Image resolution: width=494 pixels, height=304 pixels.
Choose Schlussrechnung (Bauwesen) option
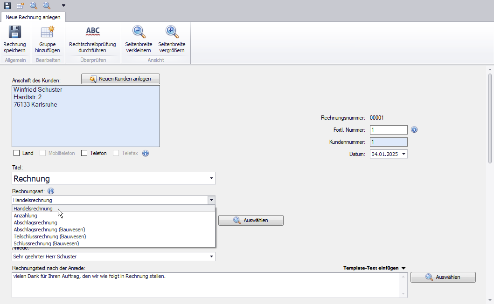(x=113, y=243)
